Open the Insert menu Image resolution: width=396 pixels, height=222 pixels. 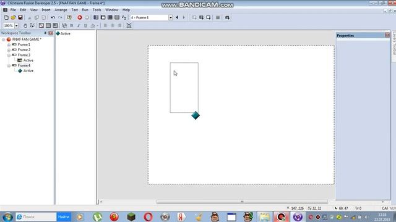[x=46, y=10]
